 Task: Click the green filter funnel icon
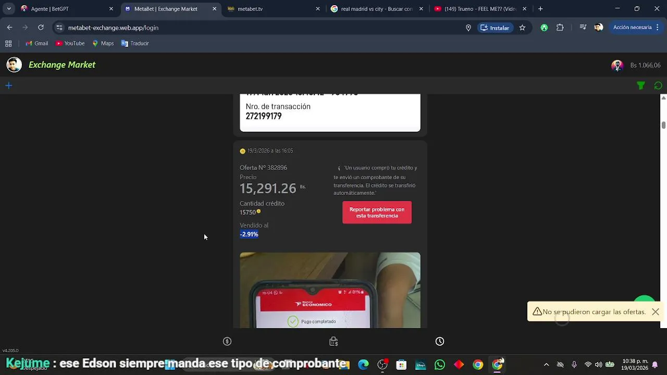(641, 85)
